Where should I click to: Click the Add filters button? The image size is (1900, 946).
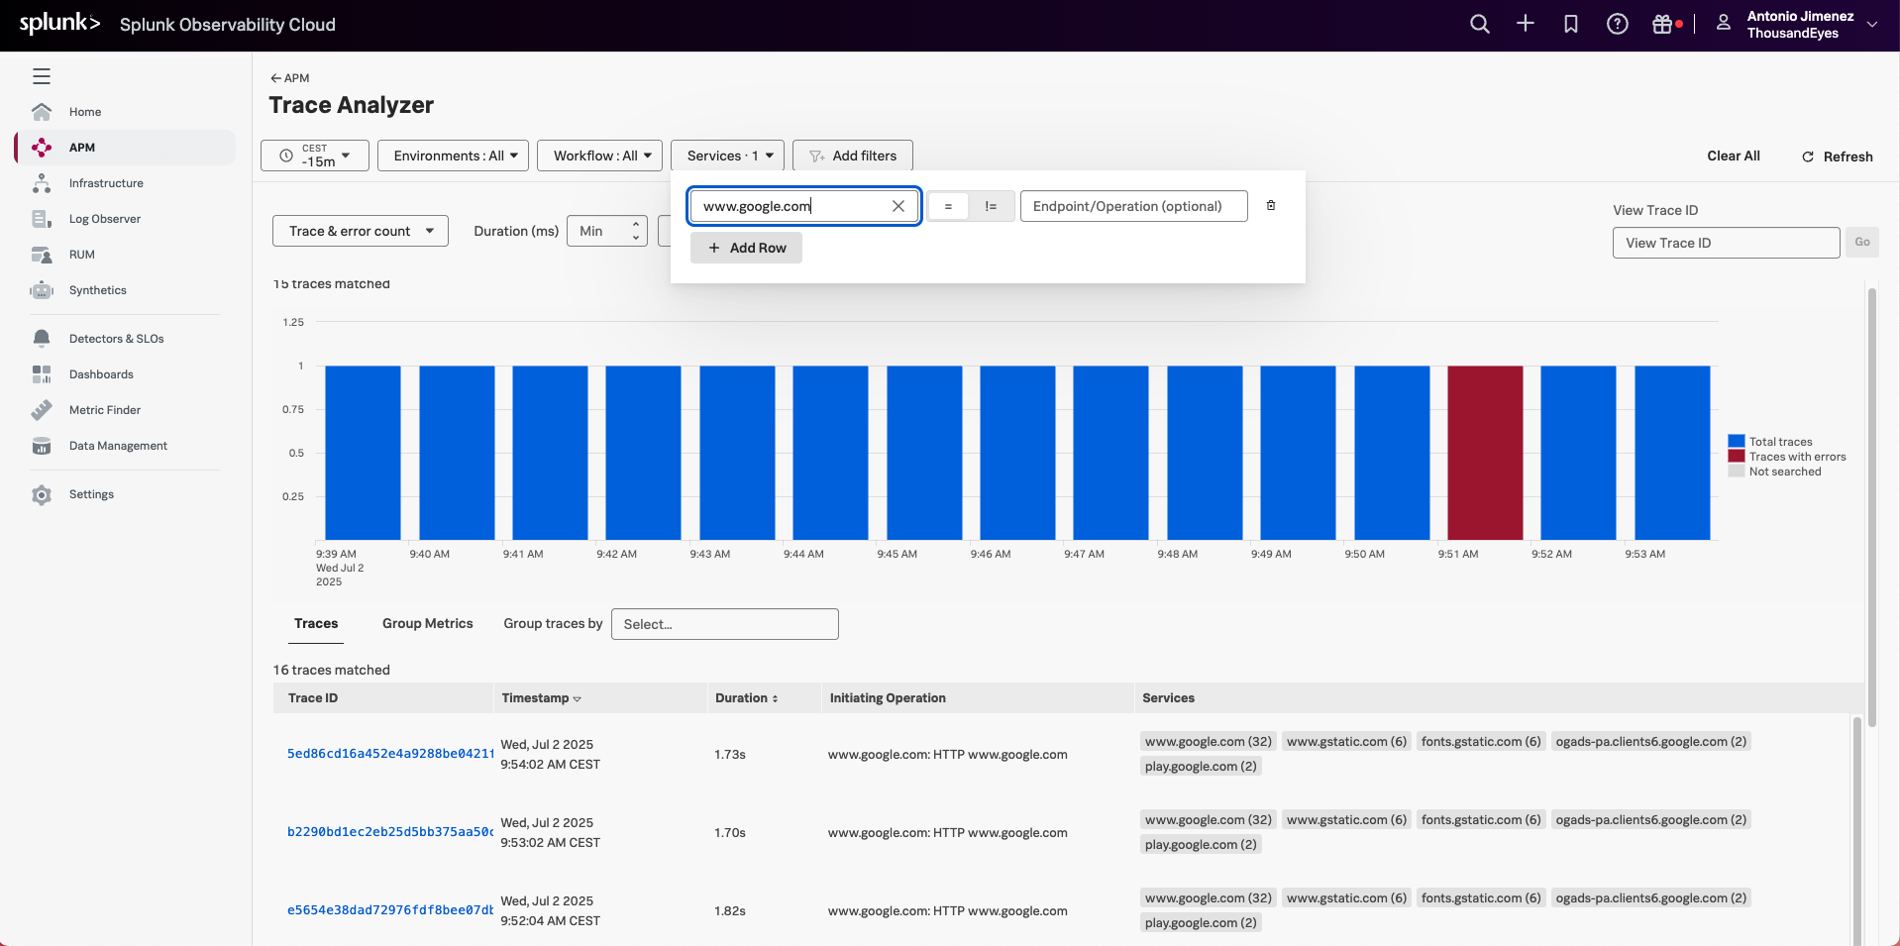coord(853,156)
